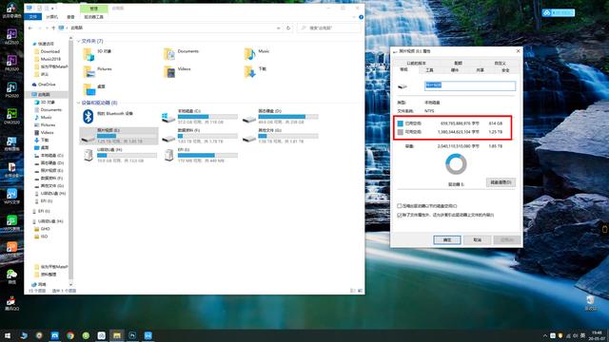Toggle allow files indexing checkbox

400,215
